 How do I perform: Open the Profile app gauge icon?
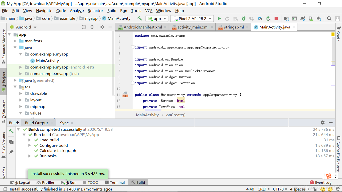coord(260,18)
